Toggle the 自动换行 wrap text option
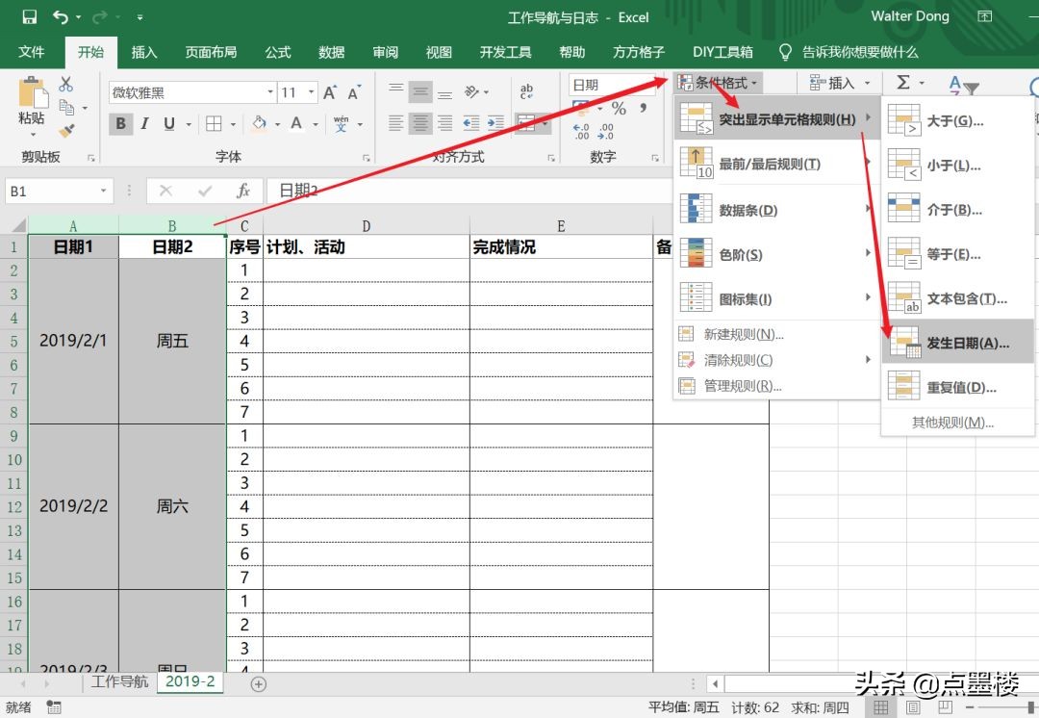This screenshot has height=718, width=1039. click(526, 90)
